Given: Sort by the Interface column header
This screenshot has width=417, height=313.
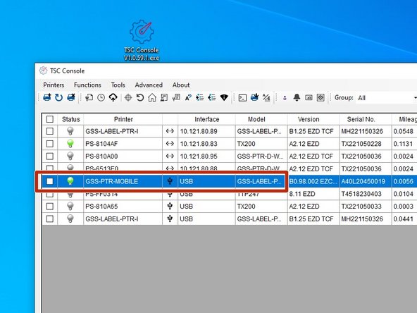Looking at the screenshot, I should (x=207, y=119).
